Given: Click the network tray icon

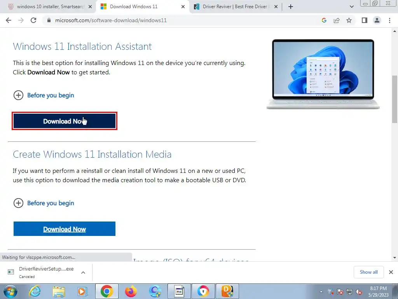Looking at the screenshot, I should 349,292.
